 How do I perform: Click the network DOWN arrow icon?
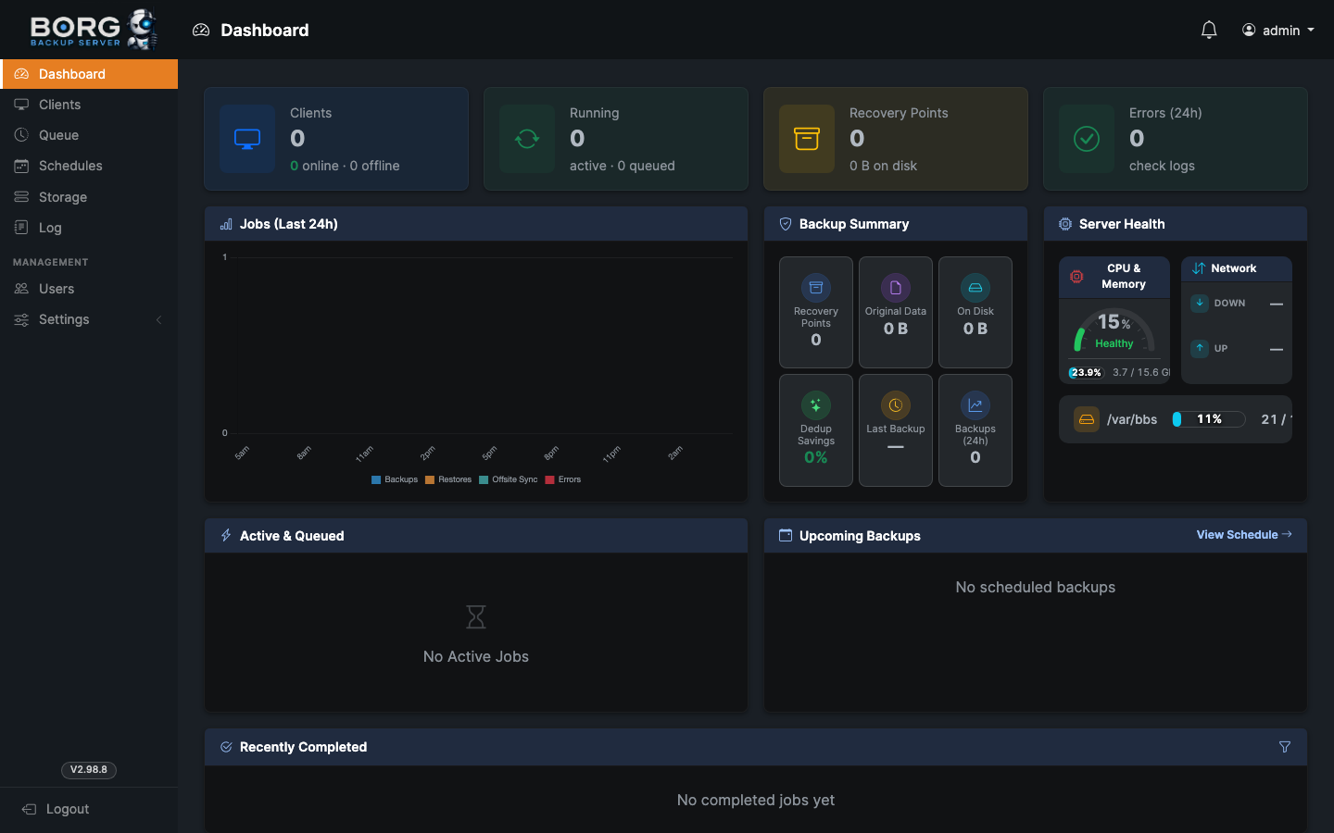[1200, 303]
